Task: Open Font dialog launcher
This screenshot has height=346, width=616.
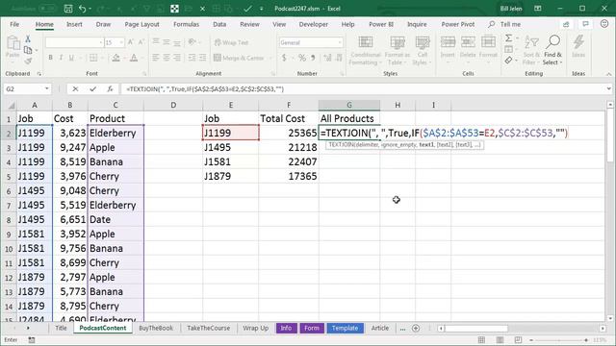Action: [144, 74]
